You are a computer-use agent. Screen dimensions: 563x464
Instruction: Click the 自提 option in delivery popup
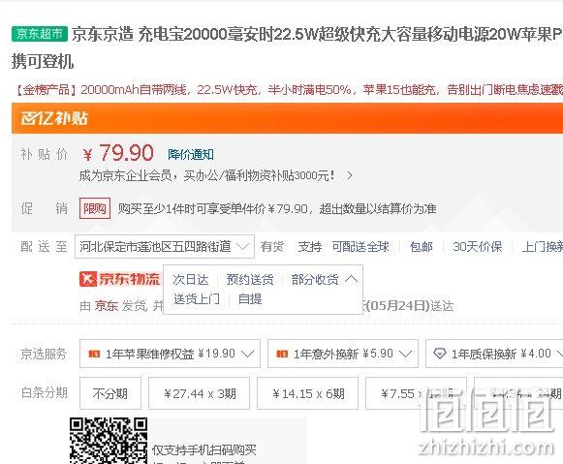250,299
